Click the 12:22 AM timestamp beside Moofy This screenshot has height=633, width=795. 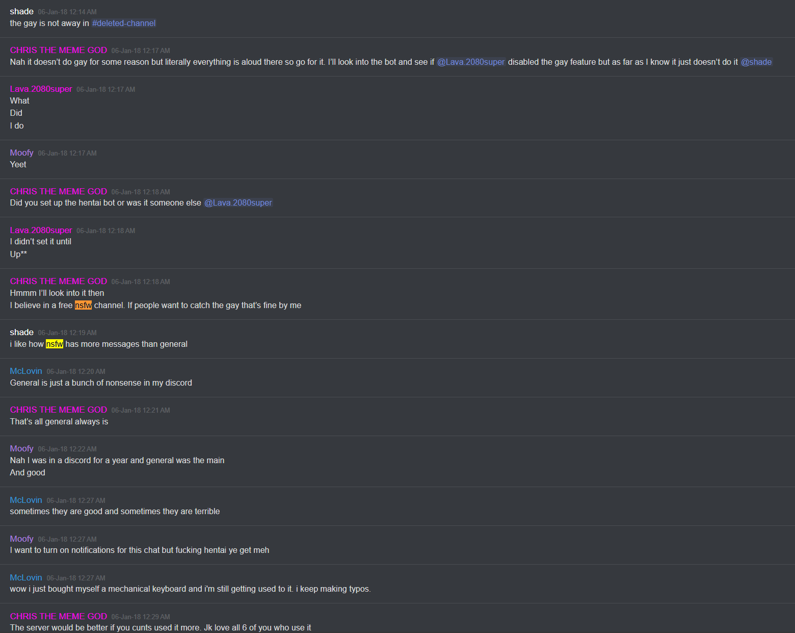[67, 449]
